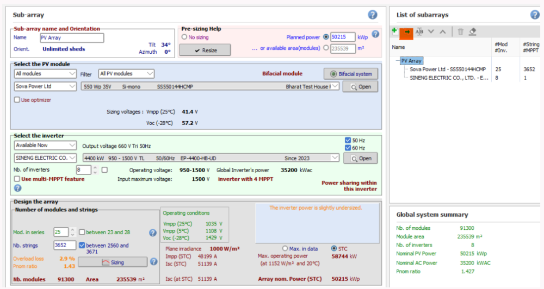The width and height of the screenshot is (544, 289).
Task: Move subarray up with the chevron icon
Action: tap(443, 32)
